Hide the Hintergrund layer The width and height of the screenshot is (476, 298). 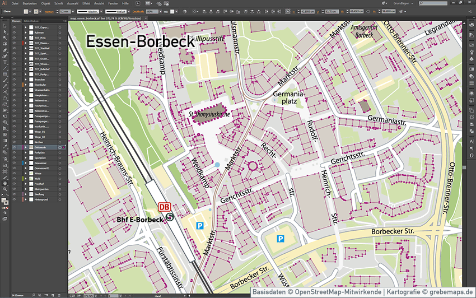[14, 199]
